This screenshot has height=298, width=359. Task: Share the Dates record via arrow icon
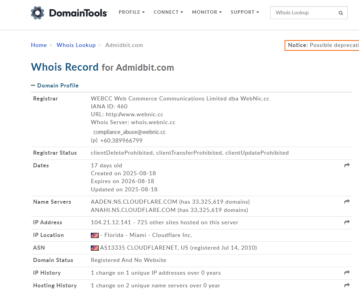pos(346,165)
